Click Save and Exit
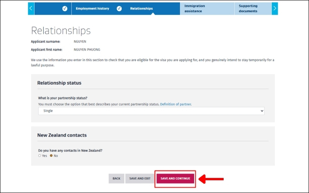 (140, 179)
